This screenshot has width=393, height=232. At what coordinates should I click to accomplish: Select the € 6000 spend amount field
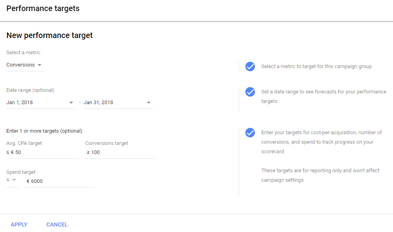pos(59,181)
